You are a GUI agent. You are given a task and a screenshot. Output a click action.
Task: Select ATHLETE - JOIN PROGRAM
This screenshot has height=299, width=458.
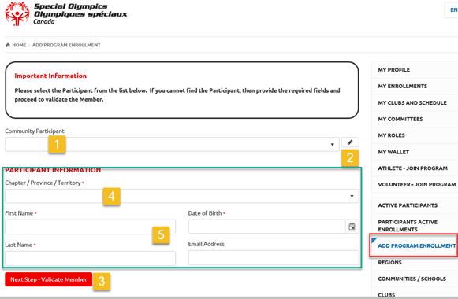coord(413,168)
